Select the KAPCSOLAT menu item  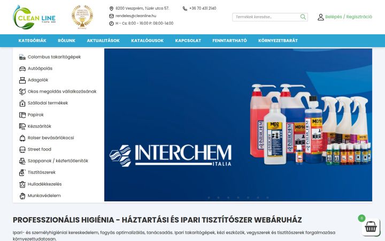click(188, 41)
